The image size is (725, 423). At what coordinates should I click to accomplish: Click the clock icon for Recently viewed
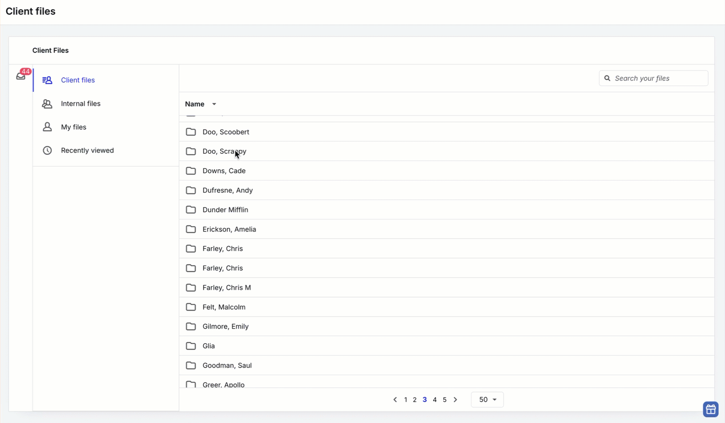(47, 150)
